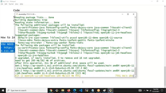Click the terminal scrollbar thumb

[x=135, y=71]
